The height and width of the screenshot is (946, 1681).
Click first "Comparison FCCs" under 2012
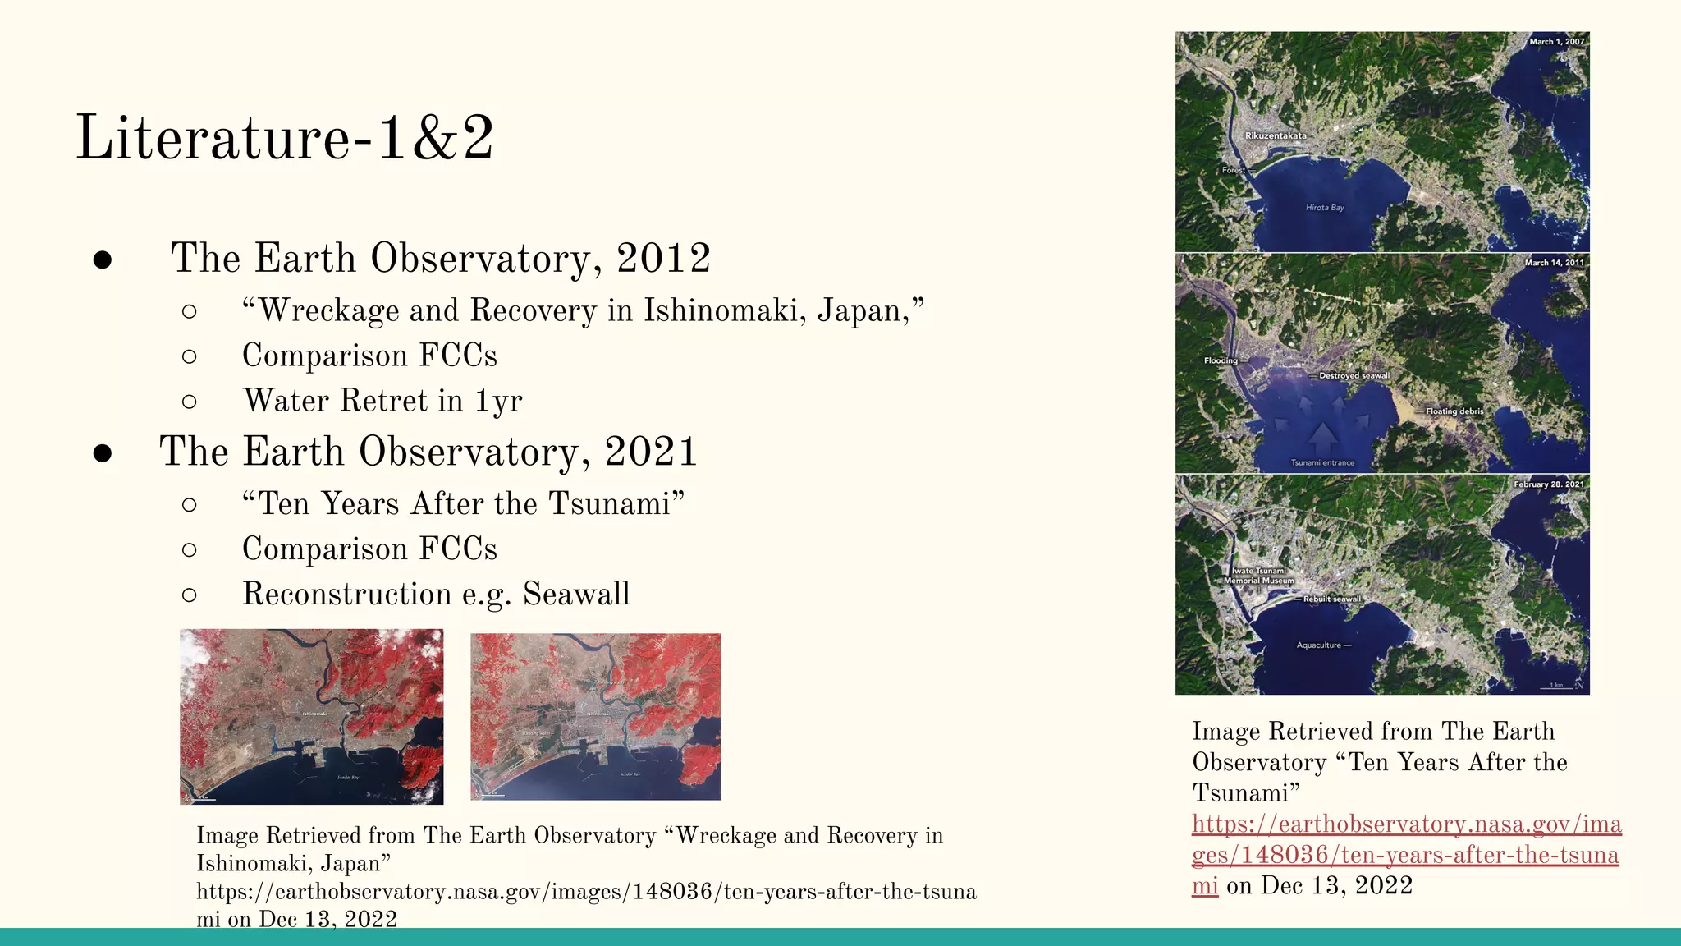tap(370, 356)
